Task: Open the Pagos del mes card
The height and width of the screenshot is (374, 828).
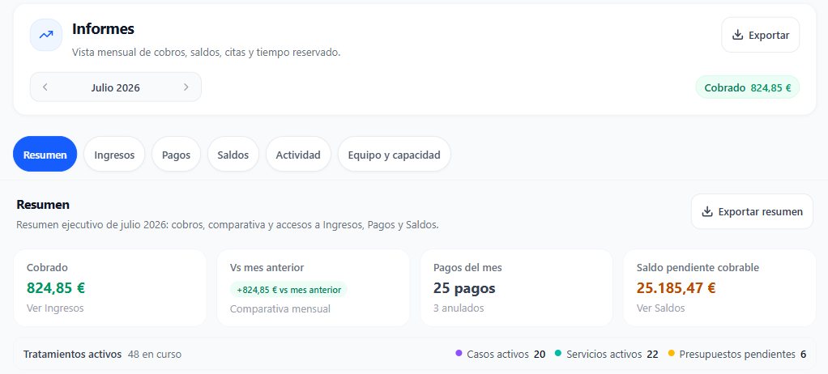Action: (516, 288)
